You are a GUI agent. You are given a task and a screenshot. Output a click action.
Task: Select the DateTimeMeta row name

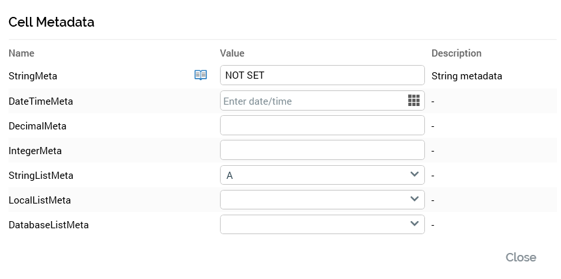(x=40, y=101)
